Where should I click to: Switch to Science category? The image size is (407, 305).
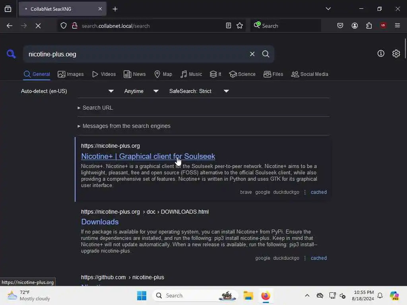click(x=242, y=74)
